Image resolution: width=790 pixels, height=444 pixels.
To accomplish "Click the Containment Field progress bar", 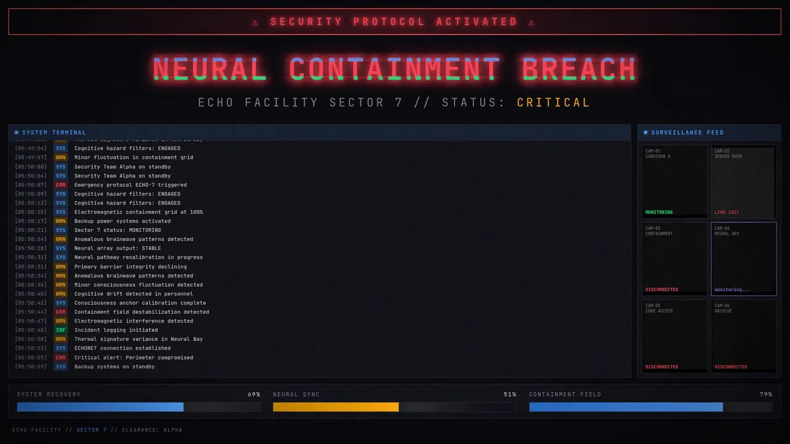I will (x=651, y=407).
